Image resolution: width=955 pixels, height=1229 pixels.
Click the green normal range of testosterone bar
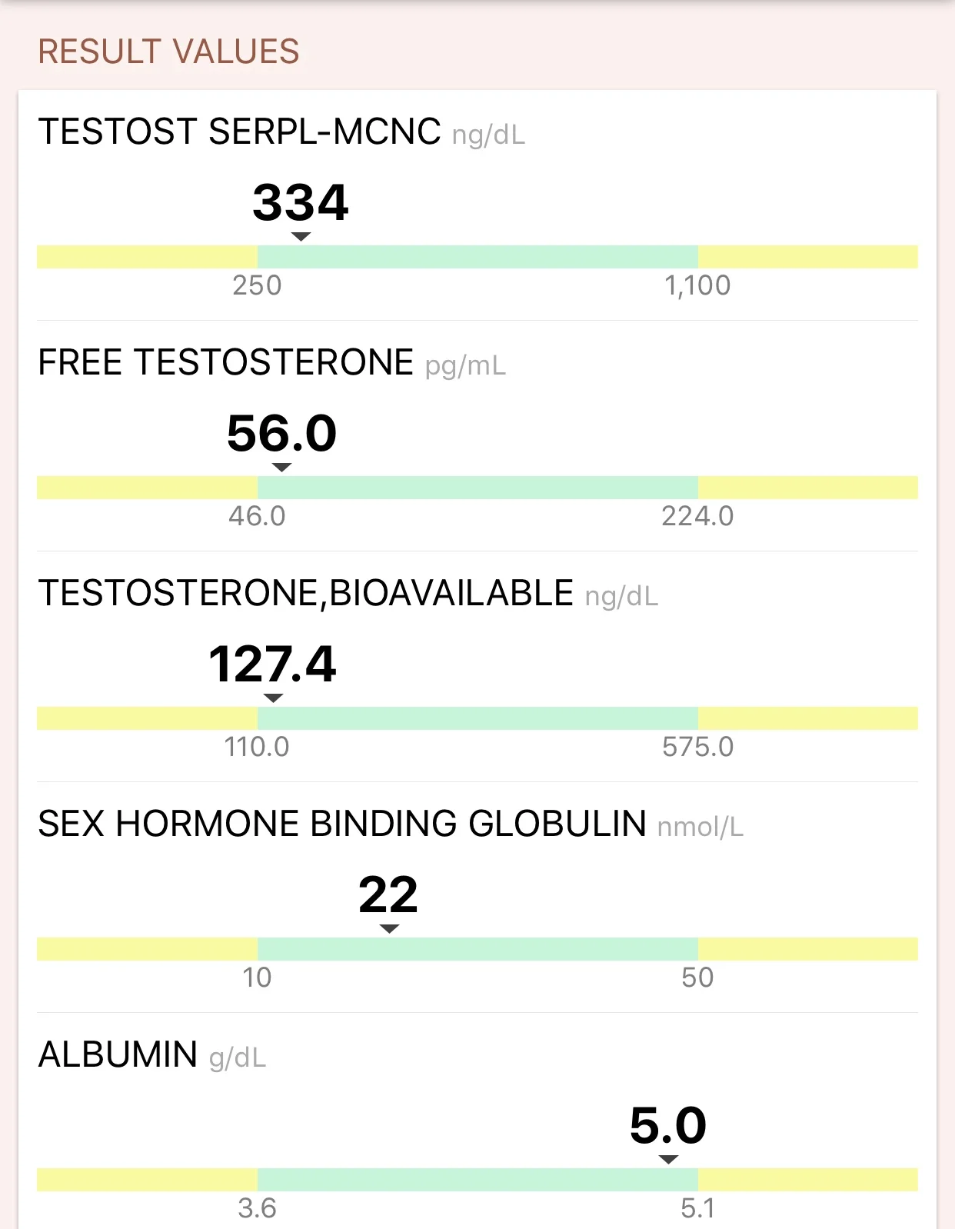[x=477, y=257]
